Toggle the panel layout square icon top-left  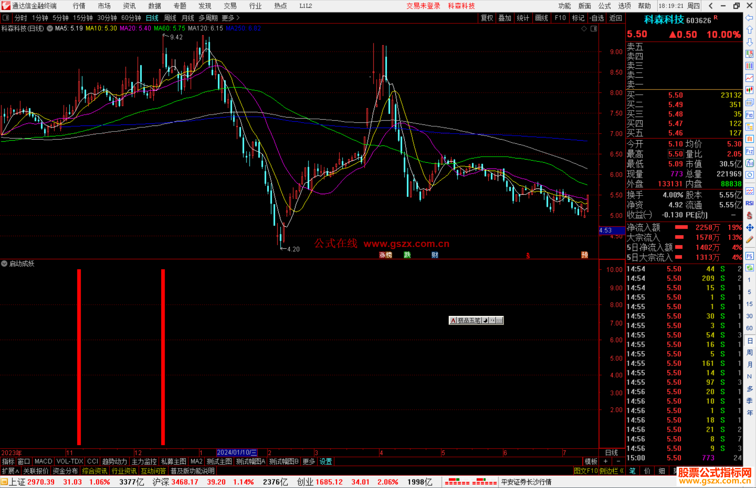pos(6,17)
